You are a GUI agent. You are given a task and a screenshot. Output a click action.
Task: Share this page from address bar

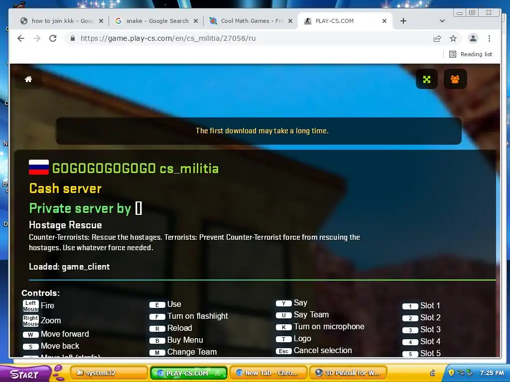click(x=437, y=38)
